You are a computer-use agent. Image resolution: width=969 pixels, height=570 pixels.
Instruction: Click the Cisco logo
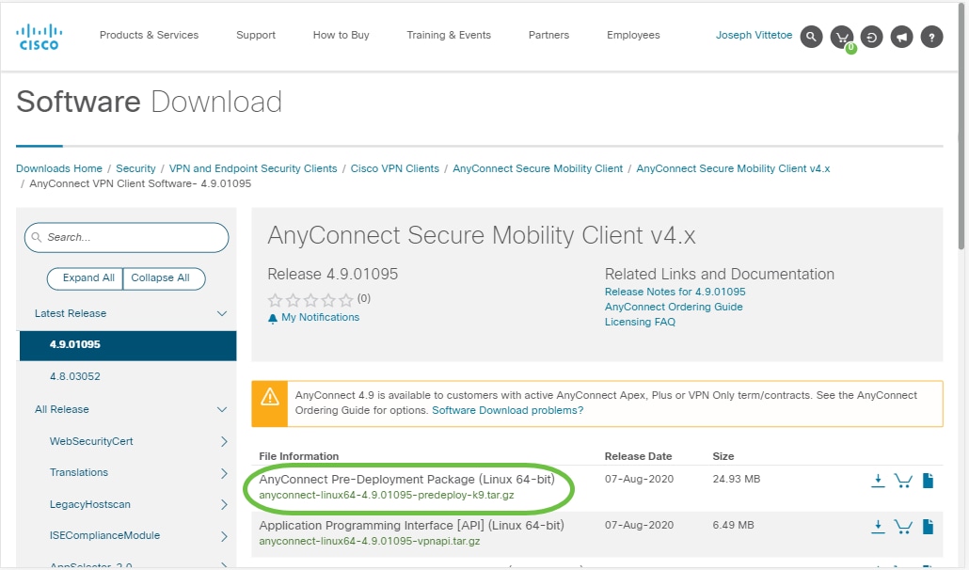[x=39, y=37]
